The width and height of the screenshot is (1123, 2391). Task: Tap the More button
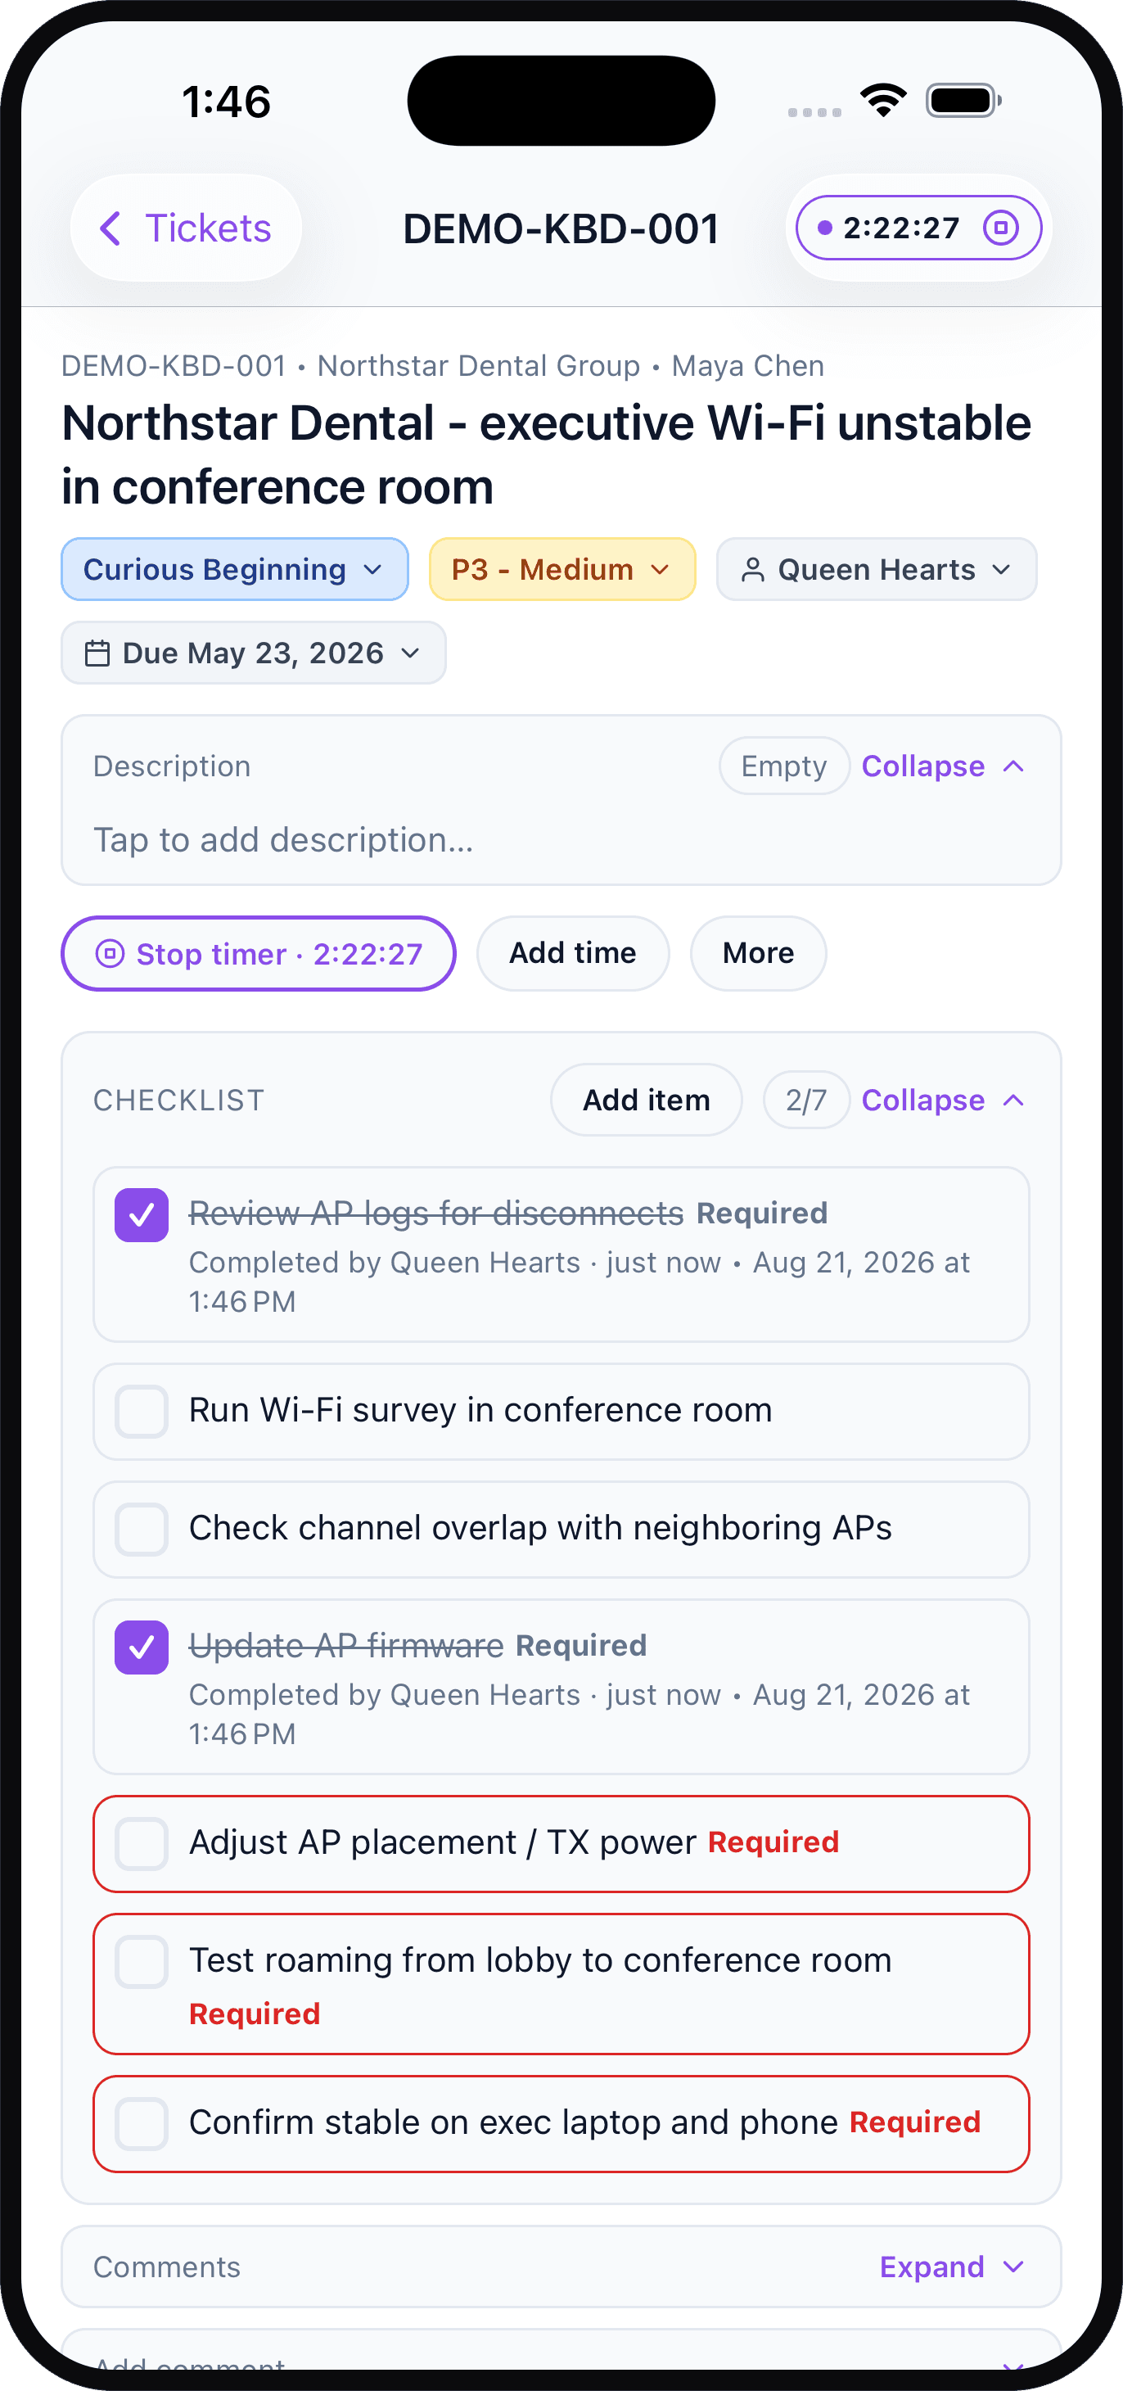(758, 953)
